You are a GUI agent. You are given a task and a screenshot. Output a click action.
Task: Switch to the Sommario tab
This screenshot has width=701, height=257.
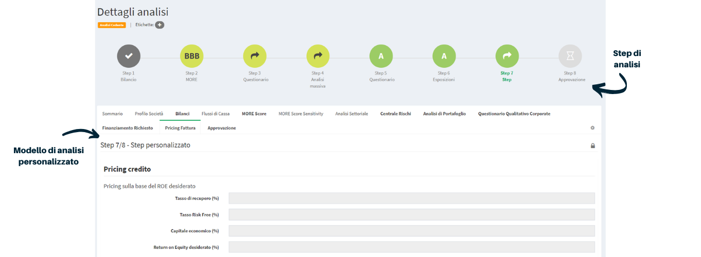click(x=112, y=114)
